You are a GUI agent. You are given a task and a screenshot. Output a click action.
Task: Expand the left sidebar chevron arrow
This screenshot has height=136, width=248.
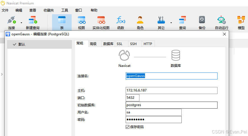[x=2, y=74]
